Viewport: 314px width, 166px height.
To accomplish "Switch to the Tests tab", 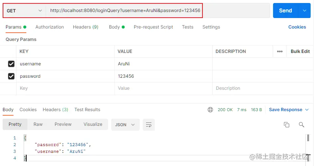I will [x=188, y=27].
